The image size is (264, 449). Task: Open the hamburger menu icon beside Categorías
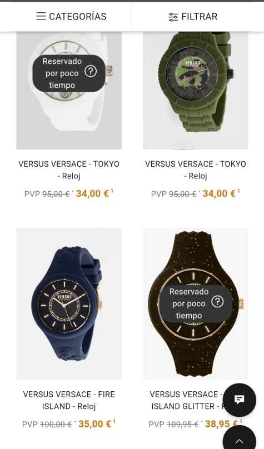[41, 16]
